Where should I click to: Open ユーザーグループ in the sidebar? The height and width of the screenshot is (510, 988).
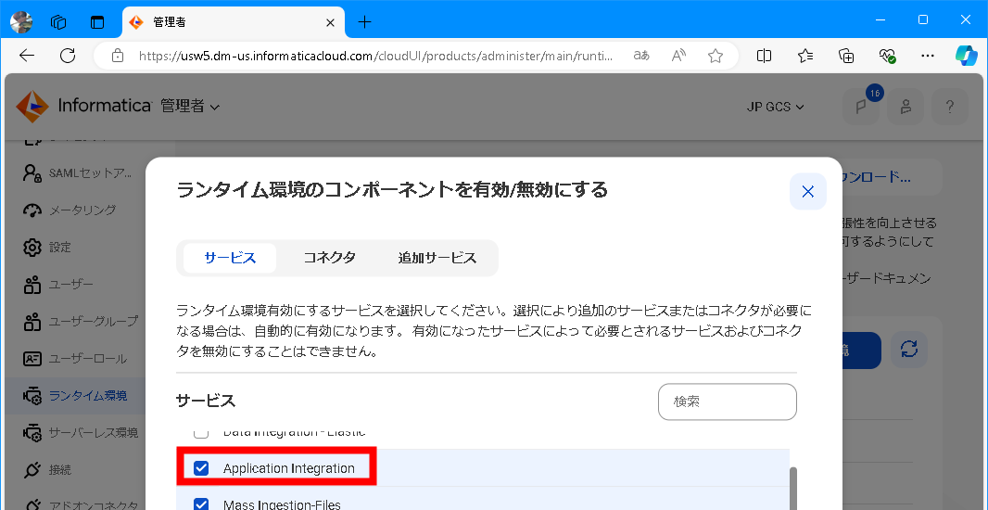click(x=80, y=322)
